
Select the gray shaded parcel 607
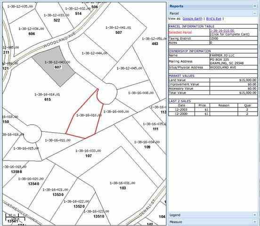pos(55,66)
